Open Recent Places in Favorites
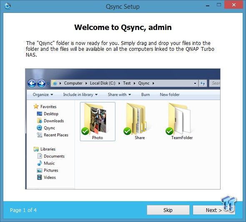Screen dimensions: 246x222 (53, 135)
